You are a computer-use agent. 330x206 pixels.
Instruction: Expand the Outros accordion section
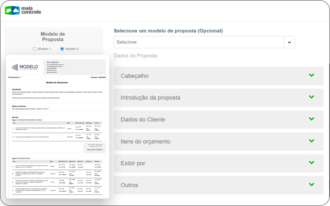click(218, 185)
